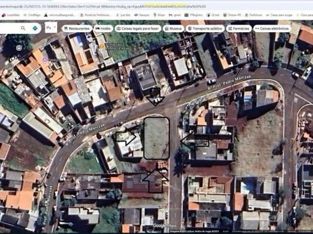Open the Maps bookmark
Screen dimensions: 313x234
point(159,15)
